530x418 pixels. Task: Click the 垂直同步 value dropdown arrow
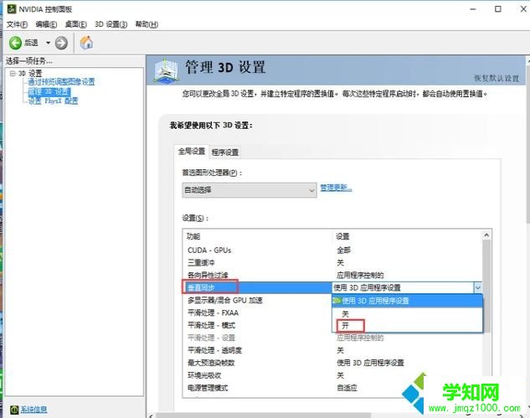coord(477,288)
